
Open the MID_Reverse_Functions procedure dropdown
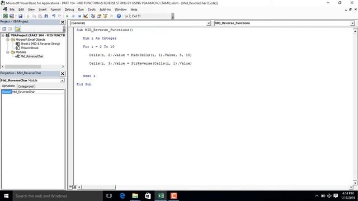pyautogui.click(x=352, y=23)
